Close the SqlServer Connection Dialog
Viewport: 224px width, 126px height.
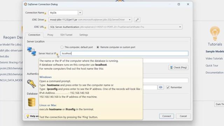coord(188,4)
